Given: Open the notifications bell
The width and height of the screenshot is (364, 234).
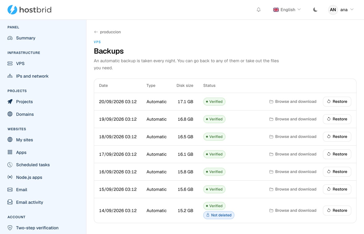Looking at the screenshot, I should click(259, 10).
